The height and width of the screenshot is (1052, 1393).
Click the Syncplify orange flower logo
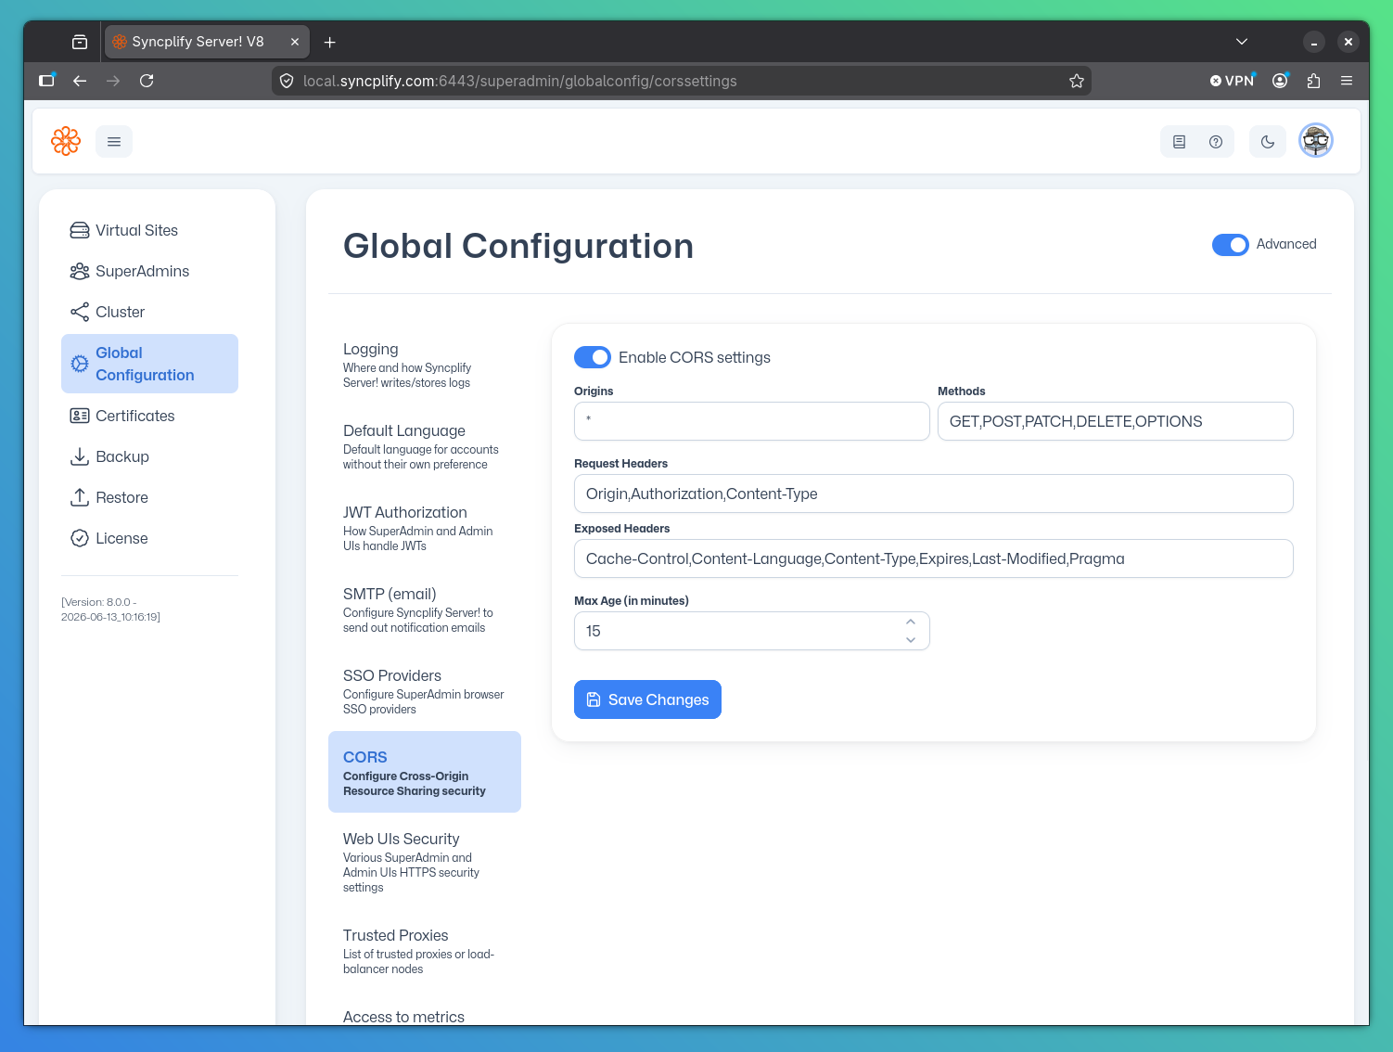pyautogui.click(x=66, y=141)
